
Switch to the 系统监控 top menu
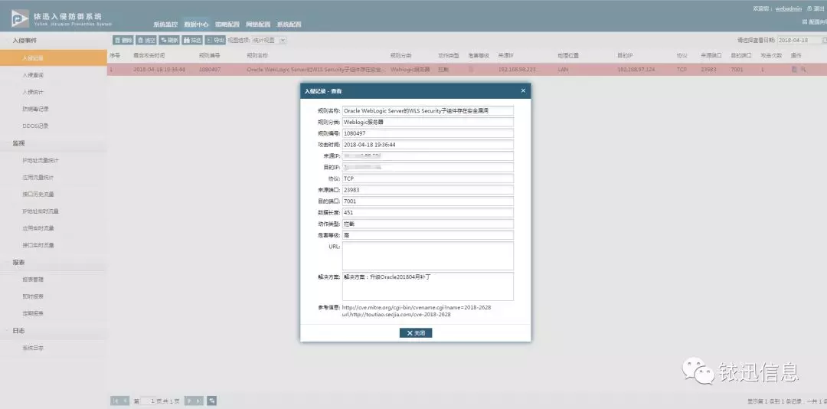pos(165,25)
